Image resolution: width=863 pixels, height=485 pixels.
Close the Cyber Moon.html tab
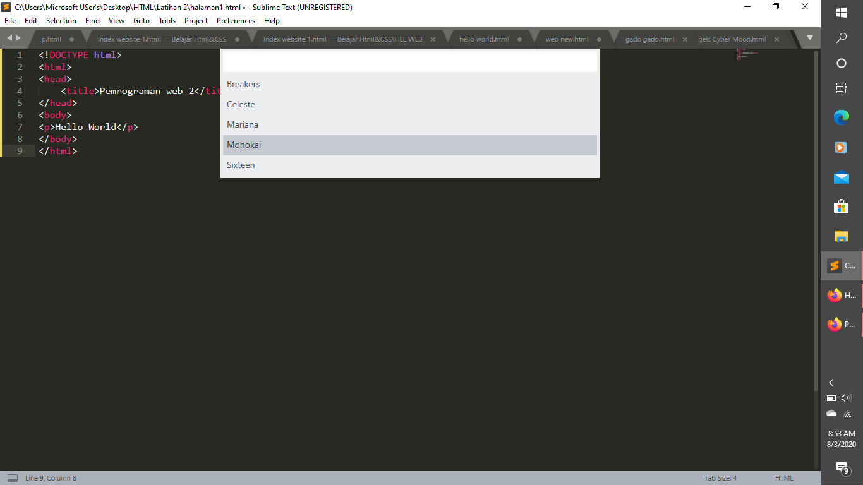[776, 39]
